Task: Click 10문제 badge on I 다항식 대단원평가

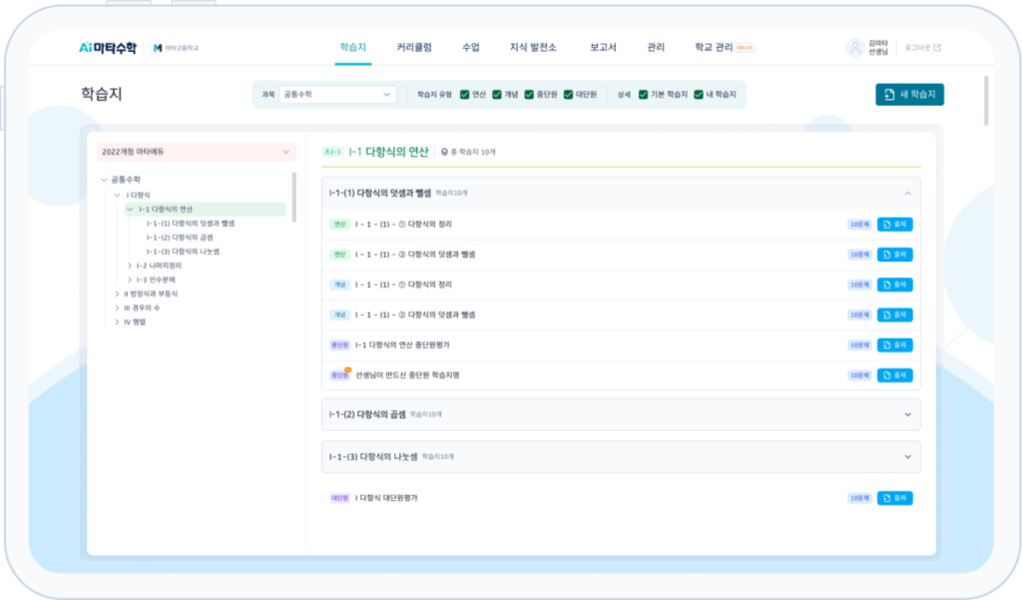Action: (859, 498)
